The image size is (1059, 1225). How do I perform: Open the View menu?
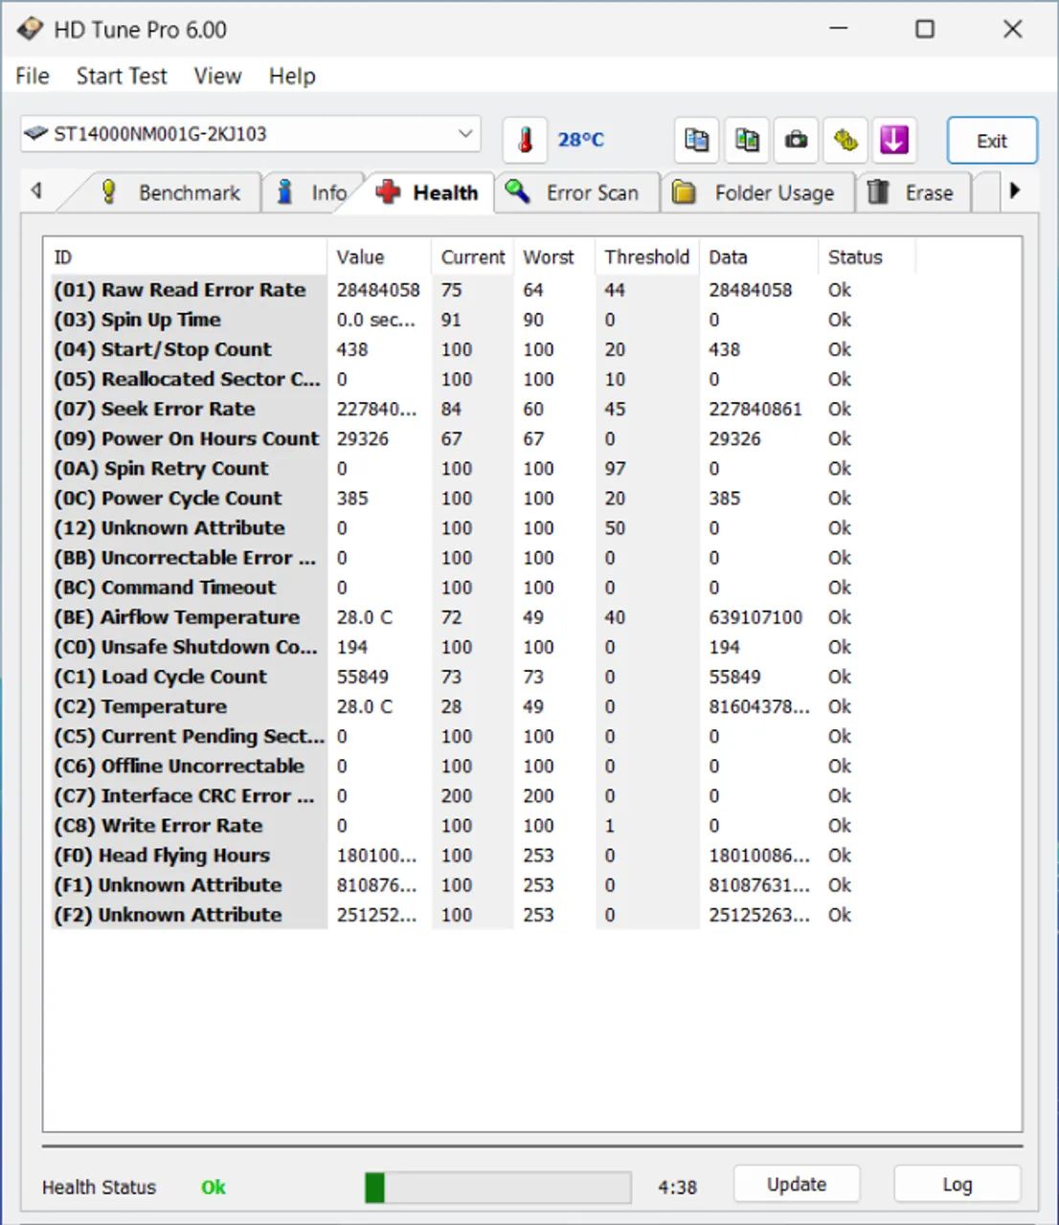(218, 76)
